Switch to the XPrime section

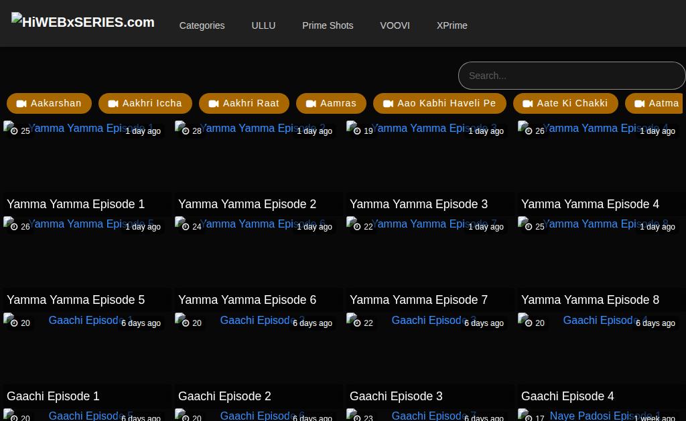pyautogui.click(x=452, y=25)
